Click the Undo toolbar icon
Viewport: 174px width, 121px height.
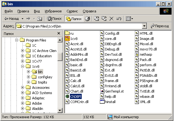119,19
